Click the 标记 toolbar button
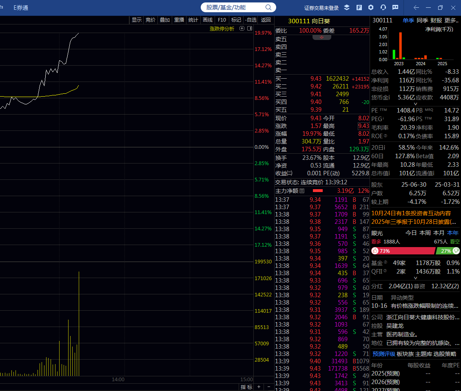461x391 pixels. pyautogui.click(x=236, y=20)
